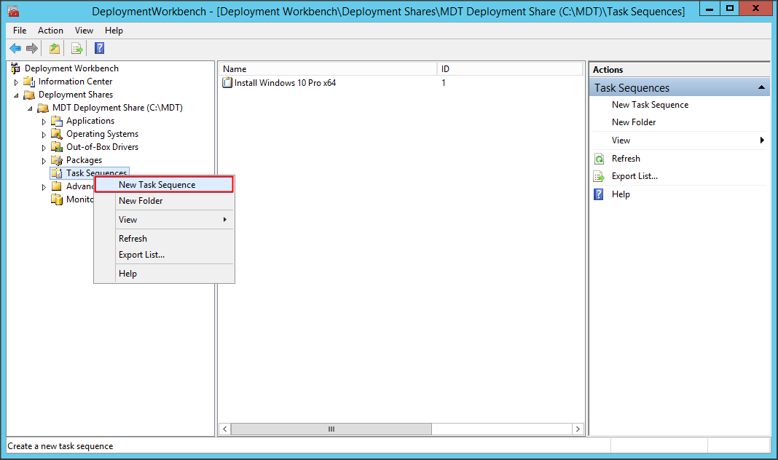This screenshot has height=460, width=778.
Task: Click the Up One Level folder icon
Action: coord(54,49)
